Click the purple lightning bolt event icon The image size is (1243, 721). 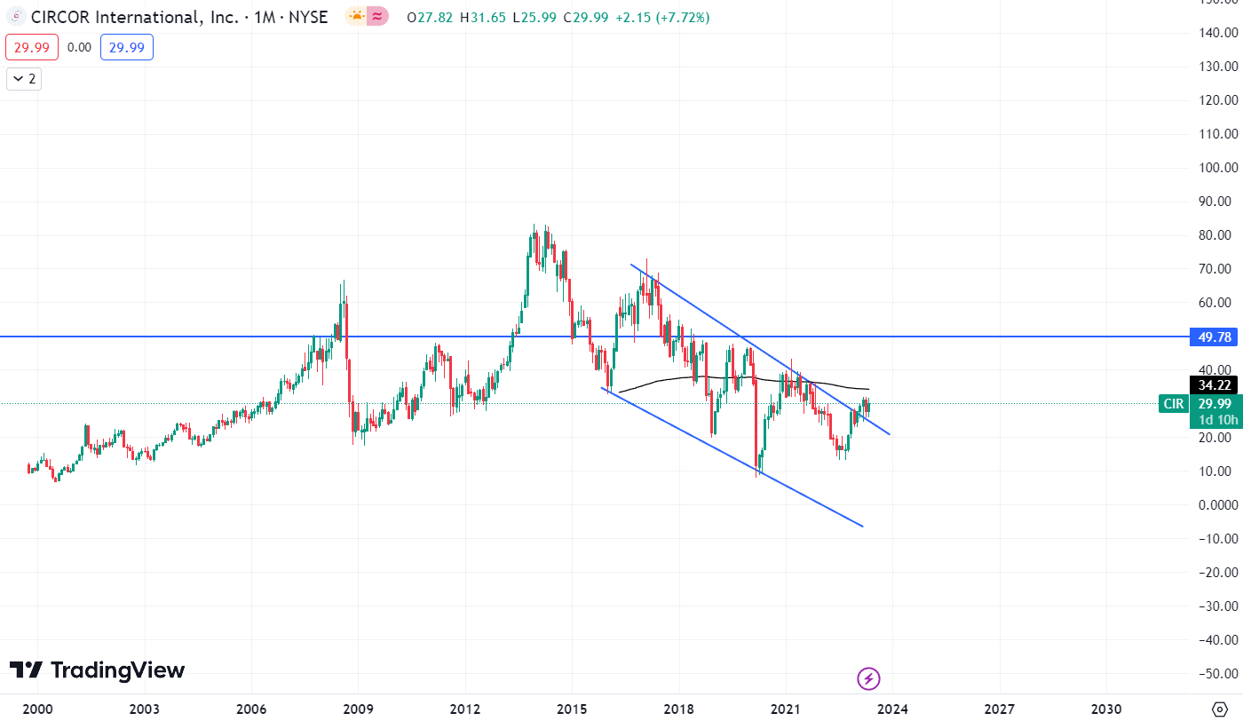[868, 679]
